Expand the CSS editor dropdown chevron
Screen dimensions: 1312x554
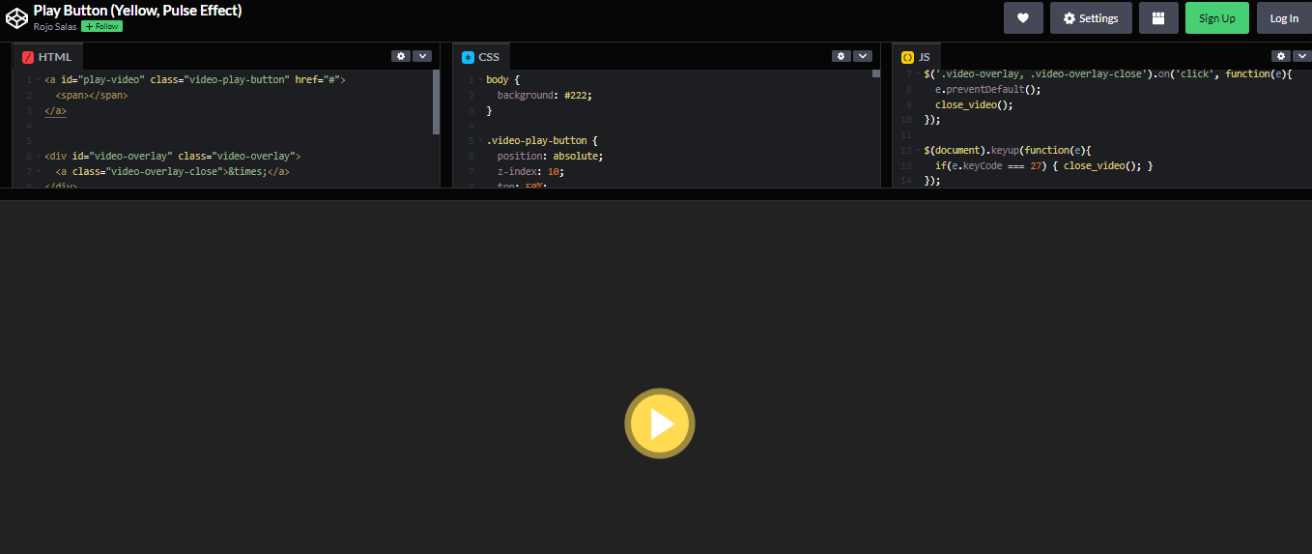click(x=863, y=56)
